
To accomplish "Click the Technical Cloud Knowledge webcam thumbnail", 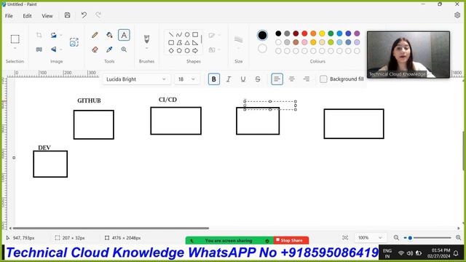I will point(408,55).
